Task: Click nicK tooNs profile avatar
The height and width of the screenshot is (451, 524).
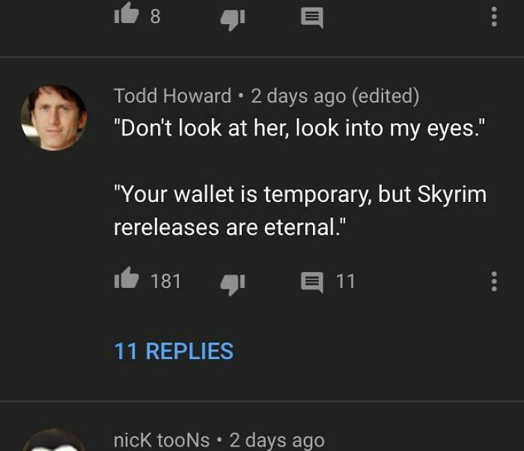Action: (53, 441)
